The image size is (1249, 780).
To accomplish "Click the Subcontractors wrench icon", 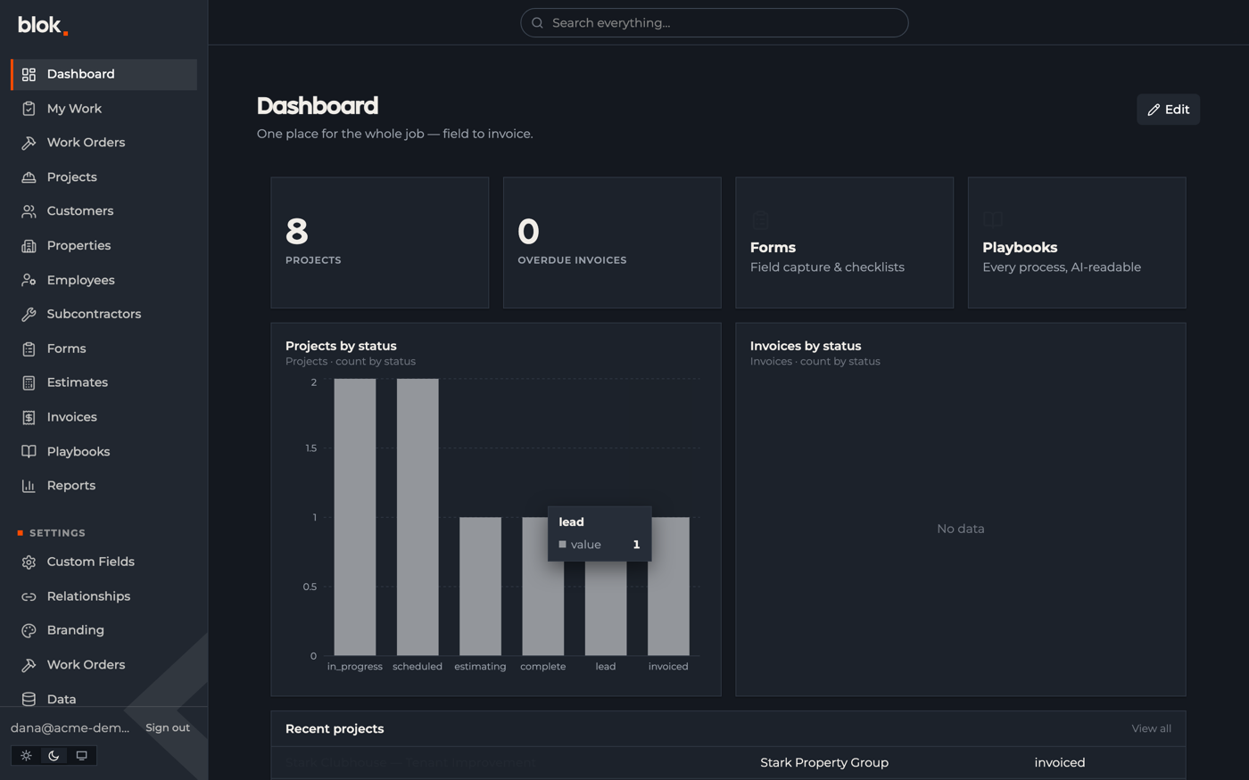I will click(x=29, y=314).
